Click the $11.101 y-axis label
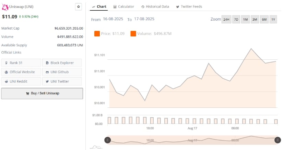283x150 pixels. pyautogui.click(x=99, y=55)
